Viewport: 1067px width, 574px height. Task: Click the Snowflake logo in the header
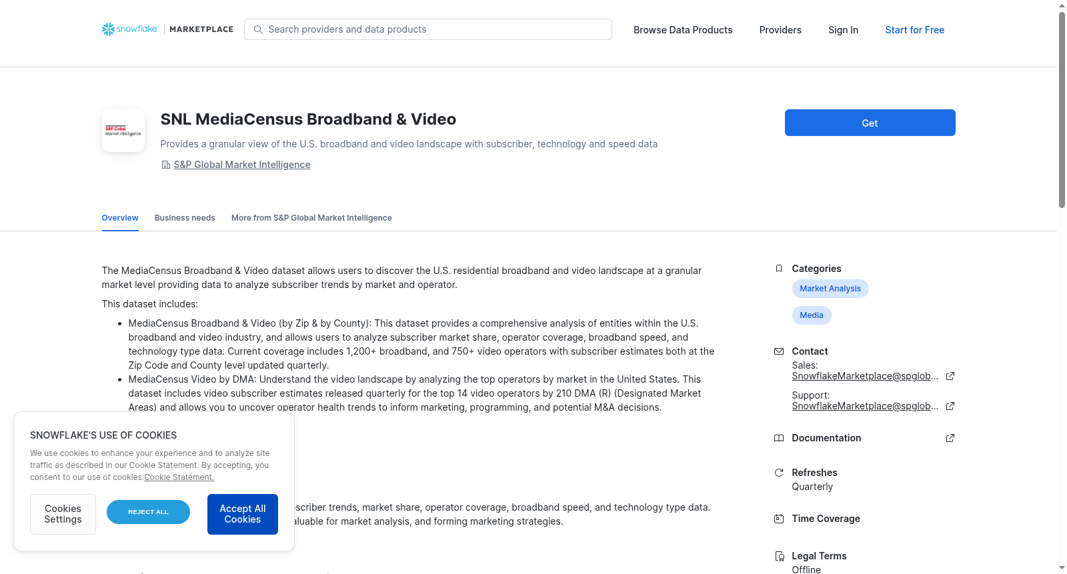point(130,29)
